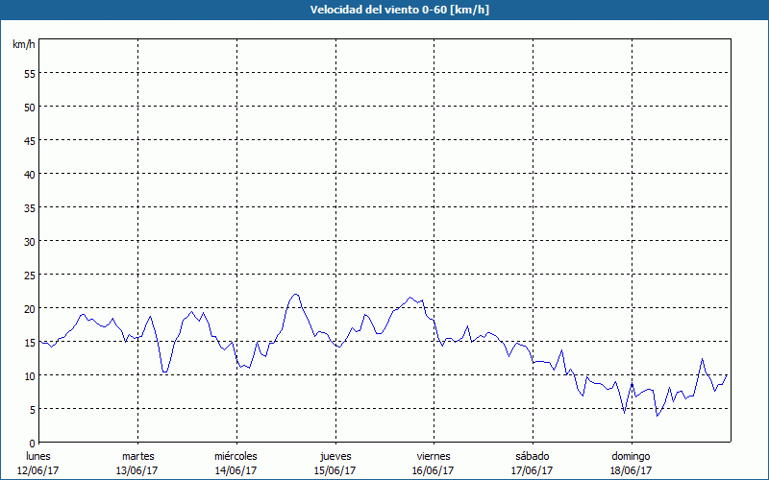Select the 'lunes' day label
The image size is (769, 480).
(x=38, y=456)
